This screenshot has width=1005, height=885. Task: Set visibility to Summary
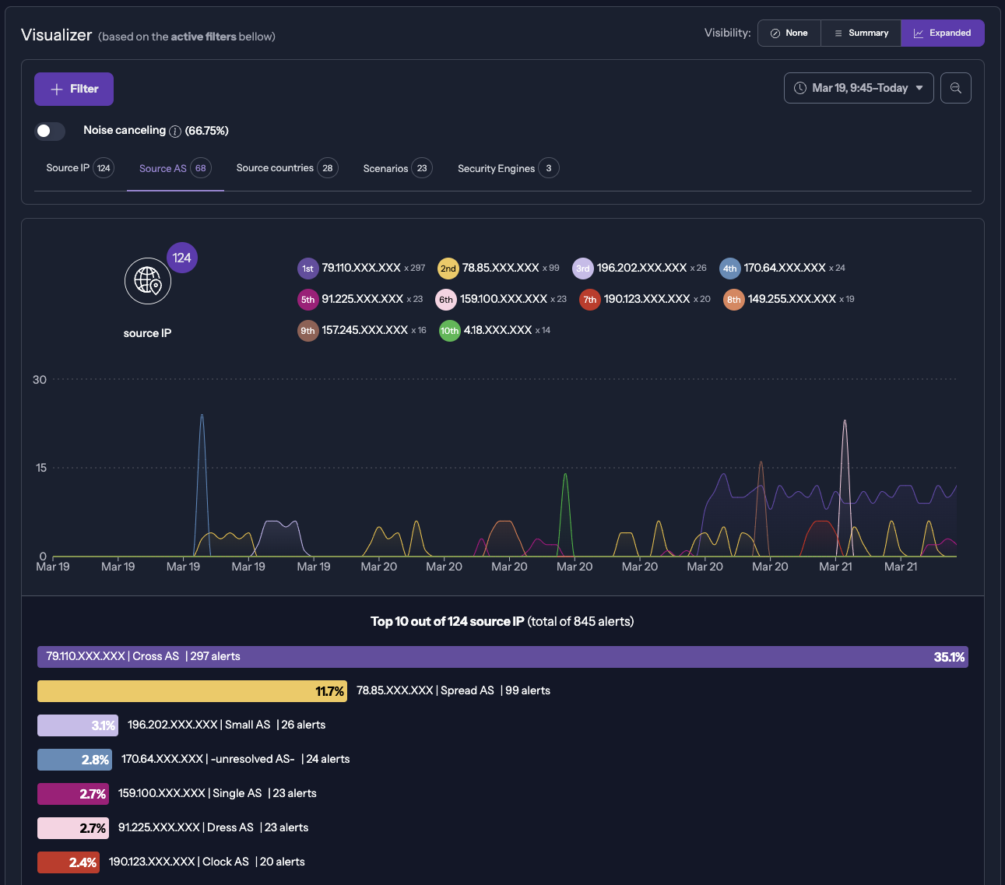(x=860, y=33)
